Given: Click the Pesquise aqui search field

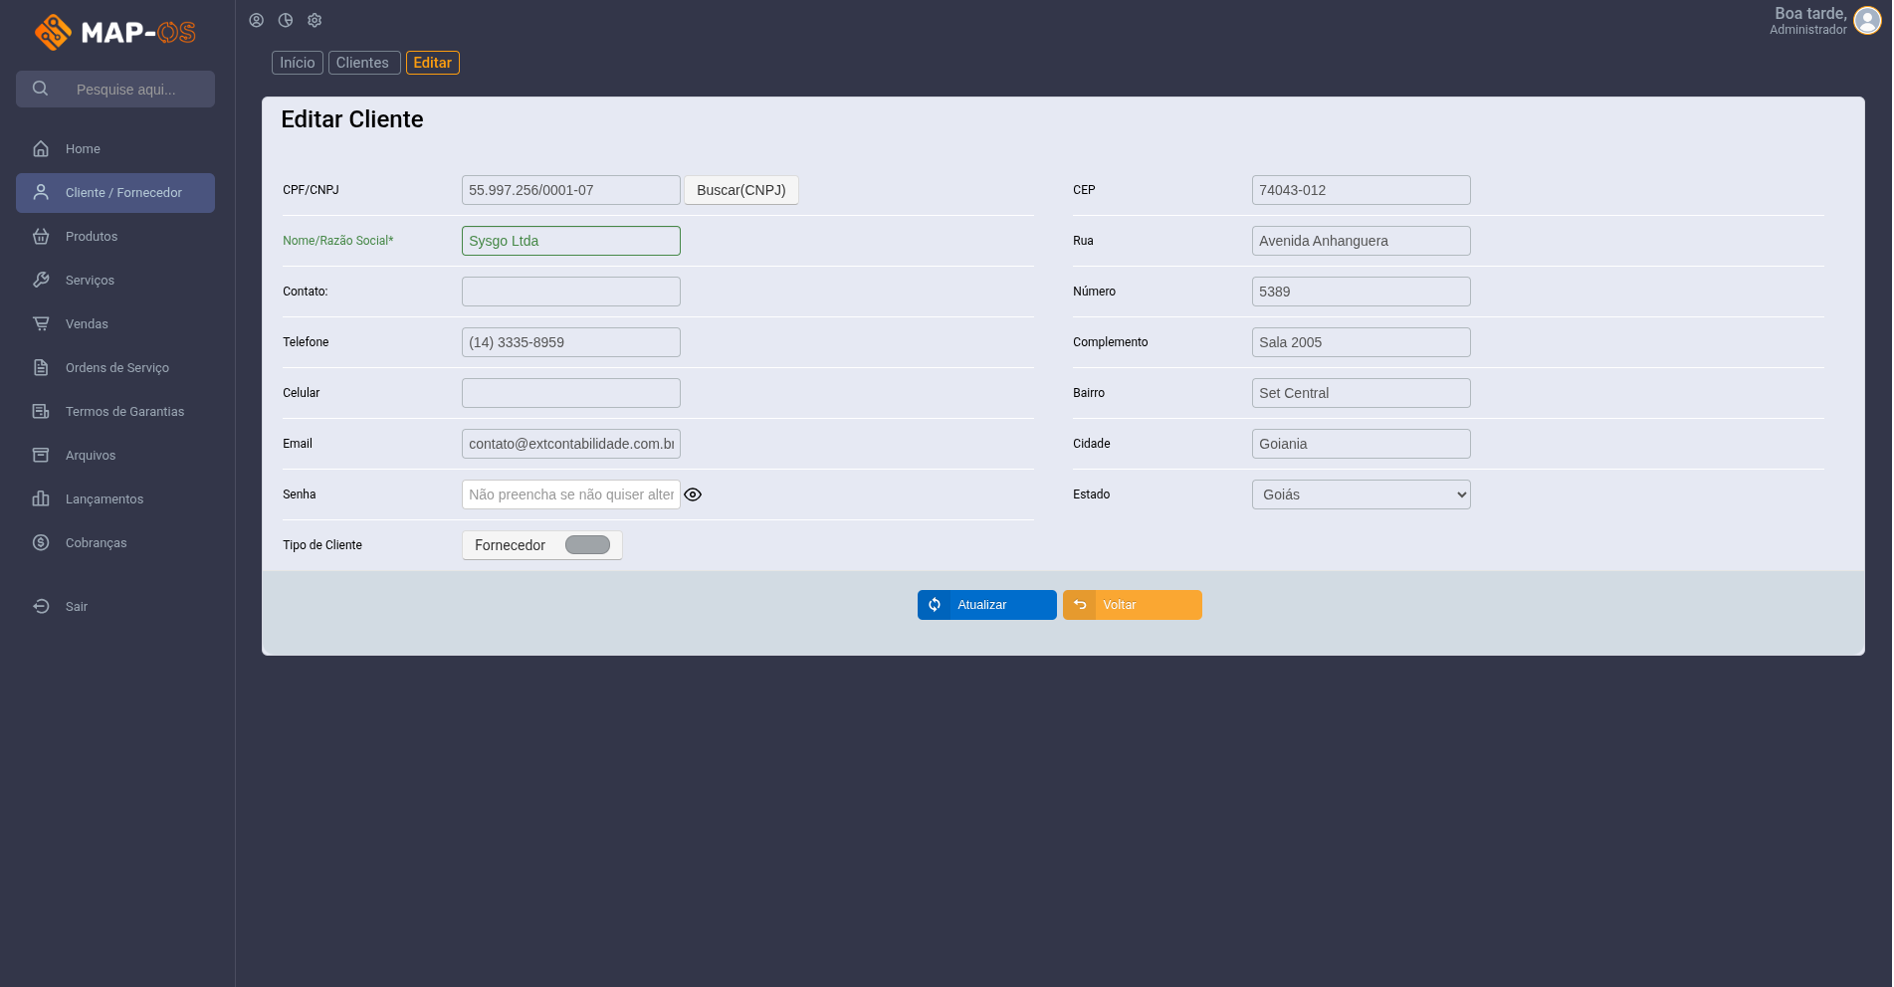Looking at the screenshot, I should coord(115,90).
